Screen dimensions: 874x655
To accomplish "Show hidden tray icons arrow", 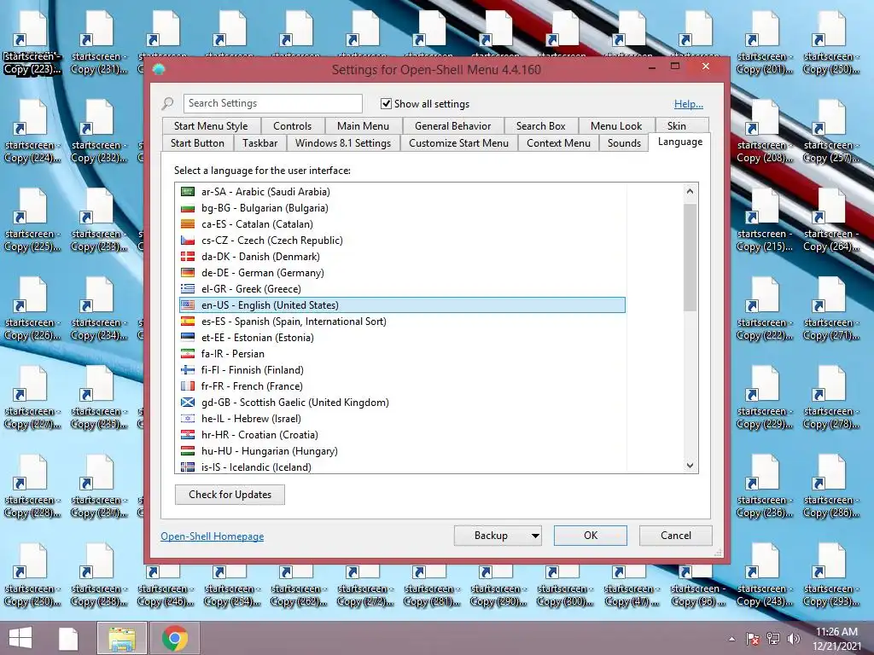I will coord(731,639).
